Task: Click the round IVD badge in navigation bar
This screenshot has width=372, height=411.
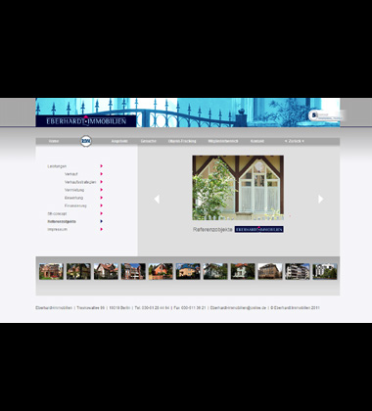Action: (x=86, y=141)
